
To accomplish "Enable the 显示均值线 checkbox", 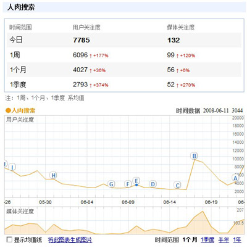I will tap(9, 239).
